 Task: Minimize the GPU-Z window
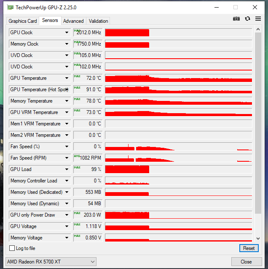(217, 7)
